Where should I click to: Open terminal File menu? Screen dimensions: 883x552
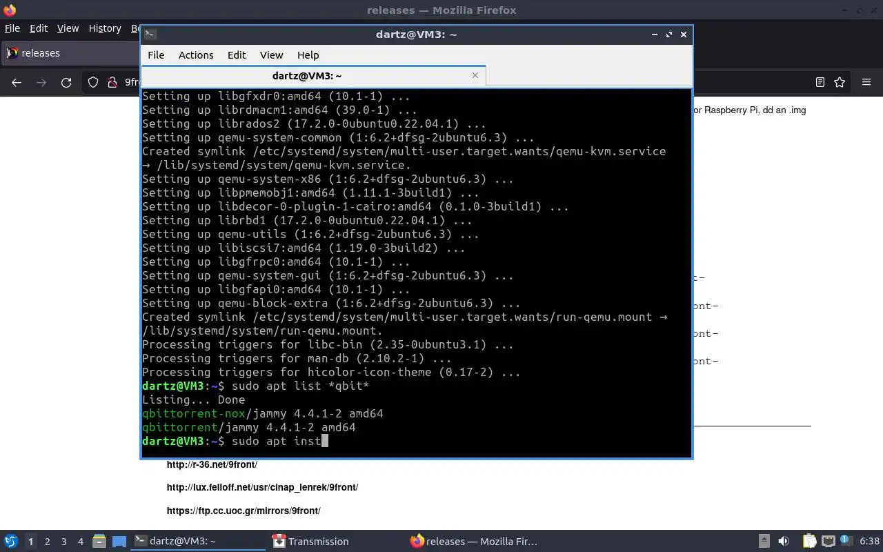pyautogui.click(x=156, y=55)
